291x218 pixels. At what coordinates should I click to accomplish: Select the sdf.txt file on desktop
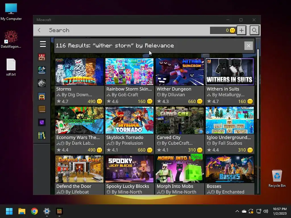(11, 67)
